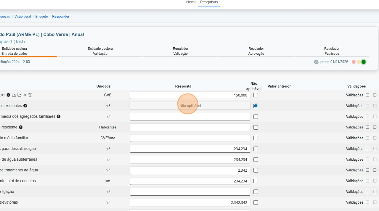This screenshot has height=211, width=379.
Task: Tick right validation checkbox in 'tratamento de água' row
Action: pos(375,170)
